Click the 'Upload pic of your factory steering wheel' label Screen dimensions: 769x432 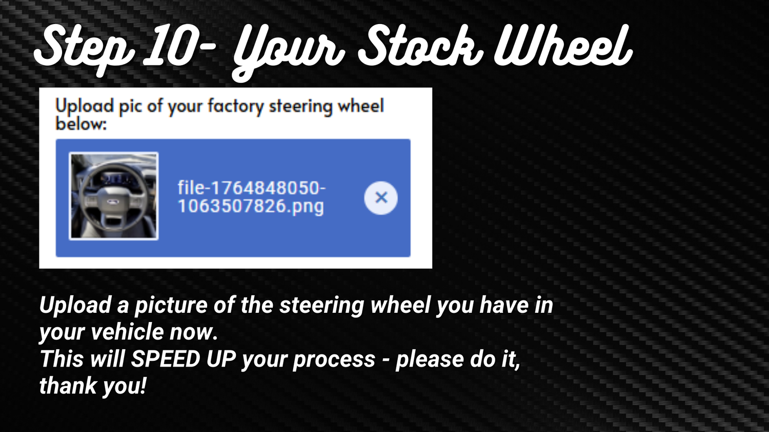tap(219, 106)
